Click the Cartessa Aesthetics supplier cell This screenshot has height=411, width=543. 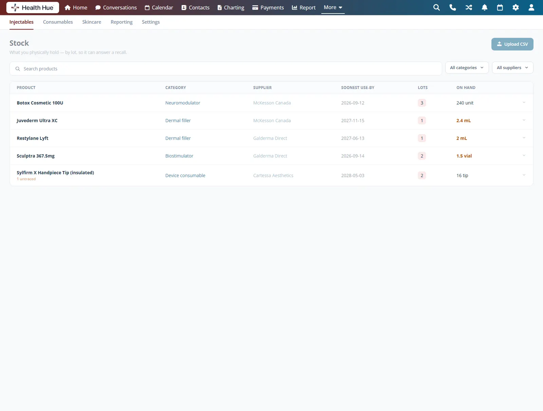[273, 175]
